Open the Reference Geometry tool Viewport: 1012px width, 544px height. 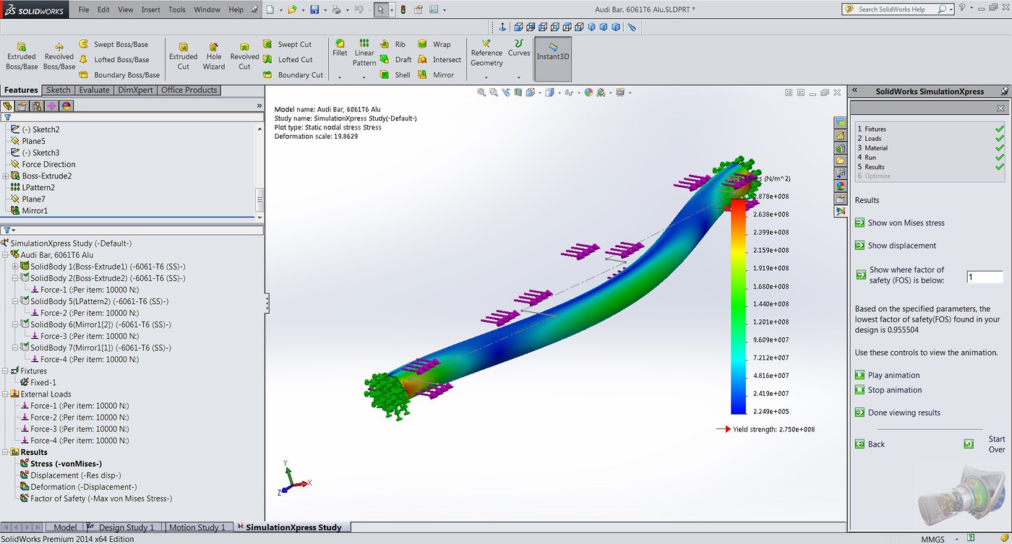point(486,53)
